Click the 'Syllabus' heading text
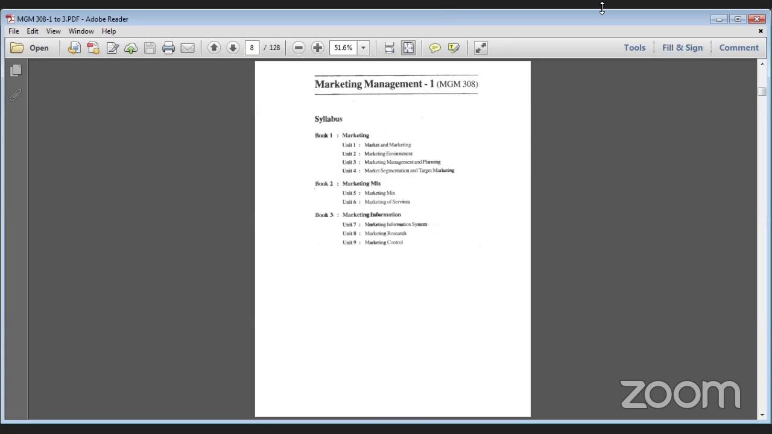 (328, 119)
